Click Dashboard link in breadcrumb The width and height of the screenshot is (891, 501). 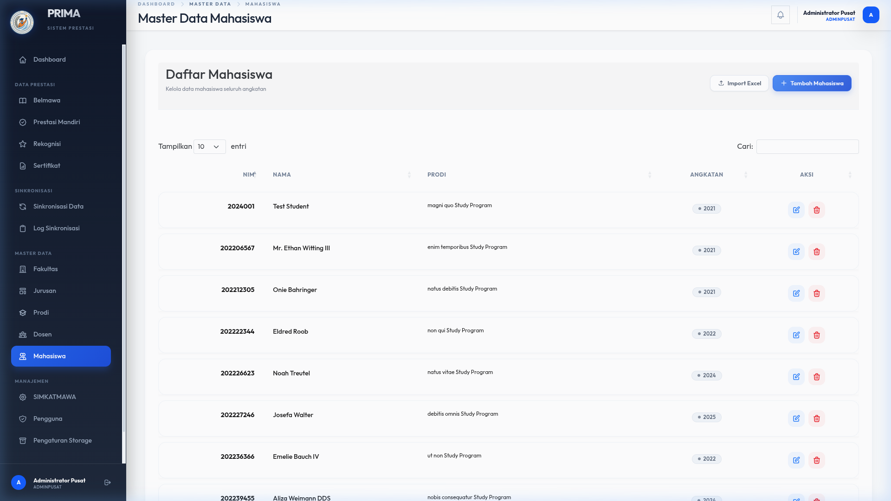tap(156, 4)
